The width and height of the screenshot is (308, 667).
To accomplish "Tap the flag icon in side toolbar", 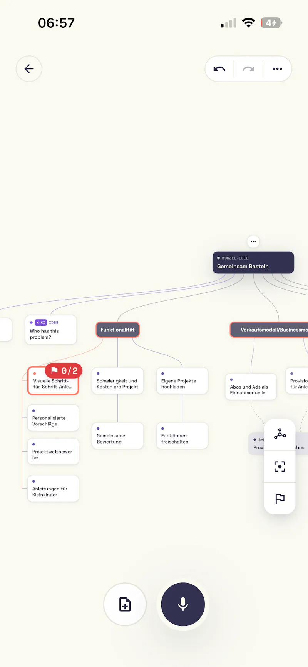I will (280, 499).
